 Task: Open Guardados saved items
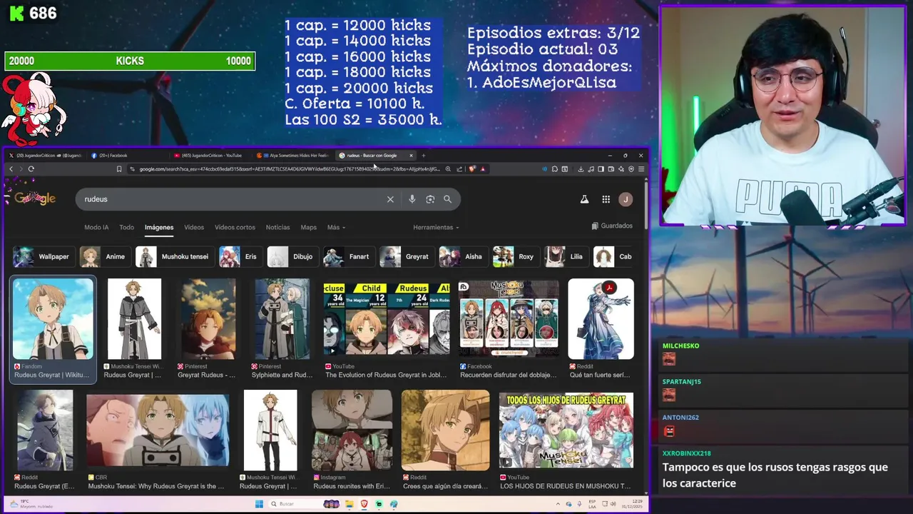[x=612, y=226]
